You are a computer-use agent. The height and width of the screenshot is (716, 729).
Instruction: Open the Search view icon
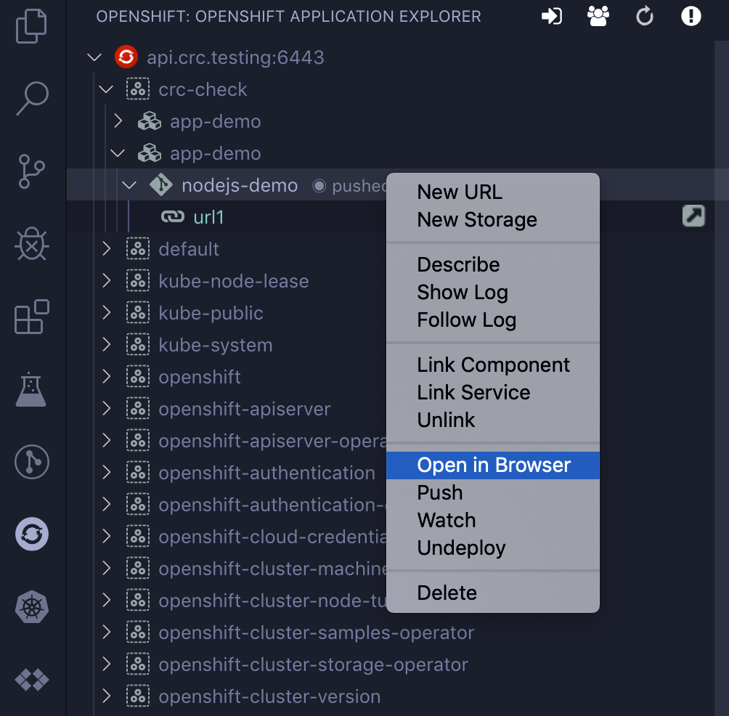coord(32,98)
